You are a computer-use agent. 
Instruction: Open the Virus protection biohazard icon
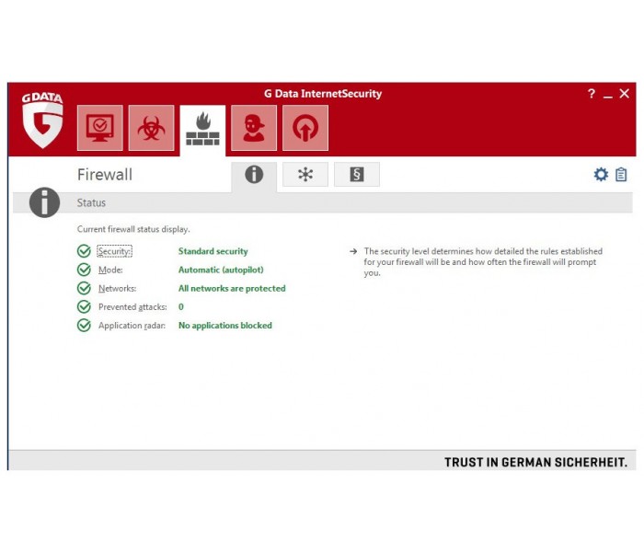(151, 128)
